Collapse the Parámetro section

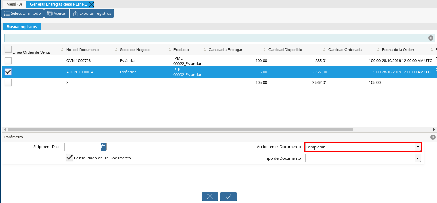pyautogui.click(x=433, y=137)
